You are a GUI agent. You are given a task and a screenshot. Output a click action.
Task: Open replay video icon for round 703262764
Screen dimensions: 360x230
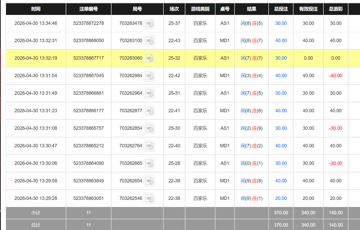149,146
